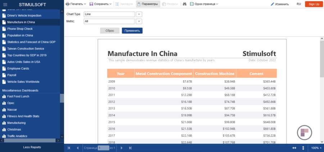Select Population in China report

(20, 35)
